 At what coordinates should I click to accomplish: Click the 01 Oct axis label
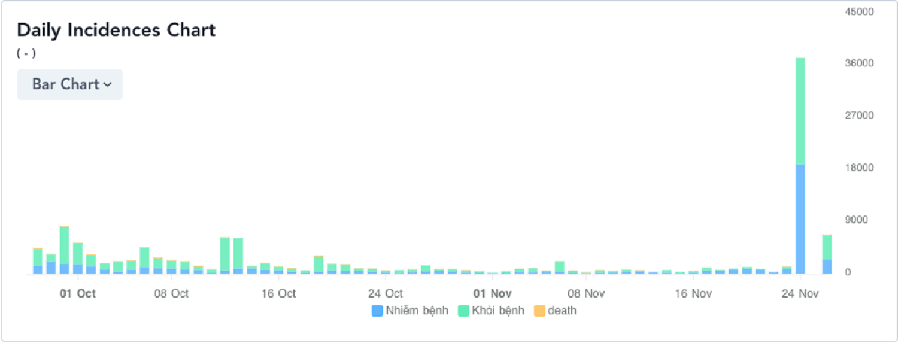coord(78,293)
